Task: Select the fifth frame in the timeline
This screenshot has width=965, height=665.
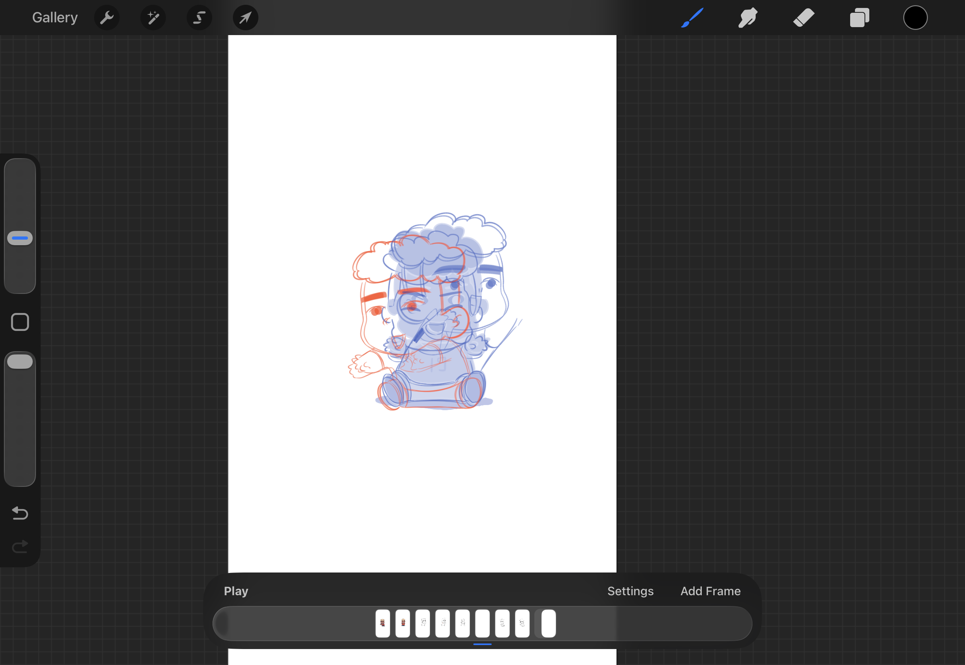Action: click(463, 623)
